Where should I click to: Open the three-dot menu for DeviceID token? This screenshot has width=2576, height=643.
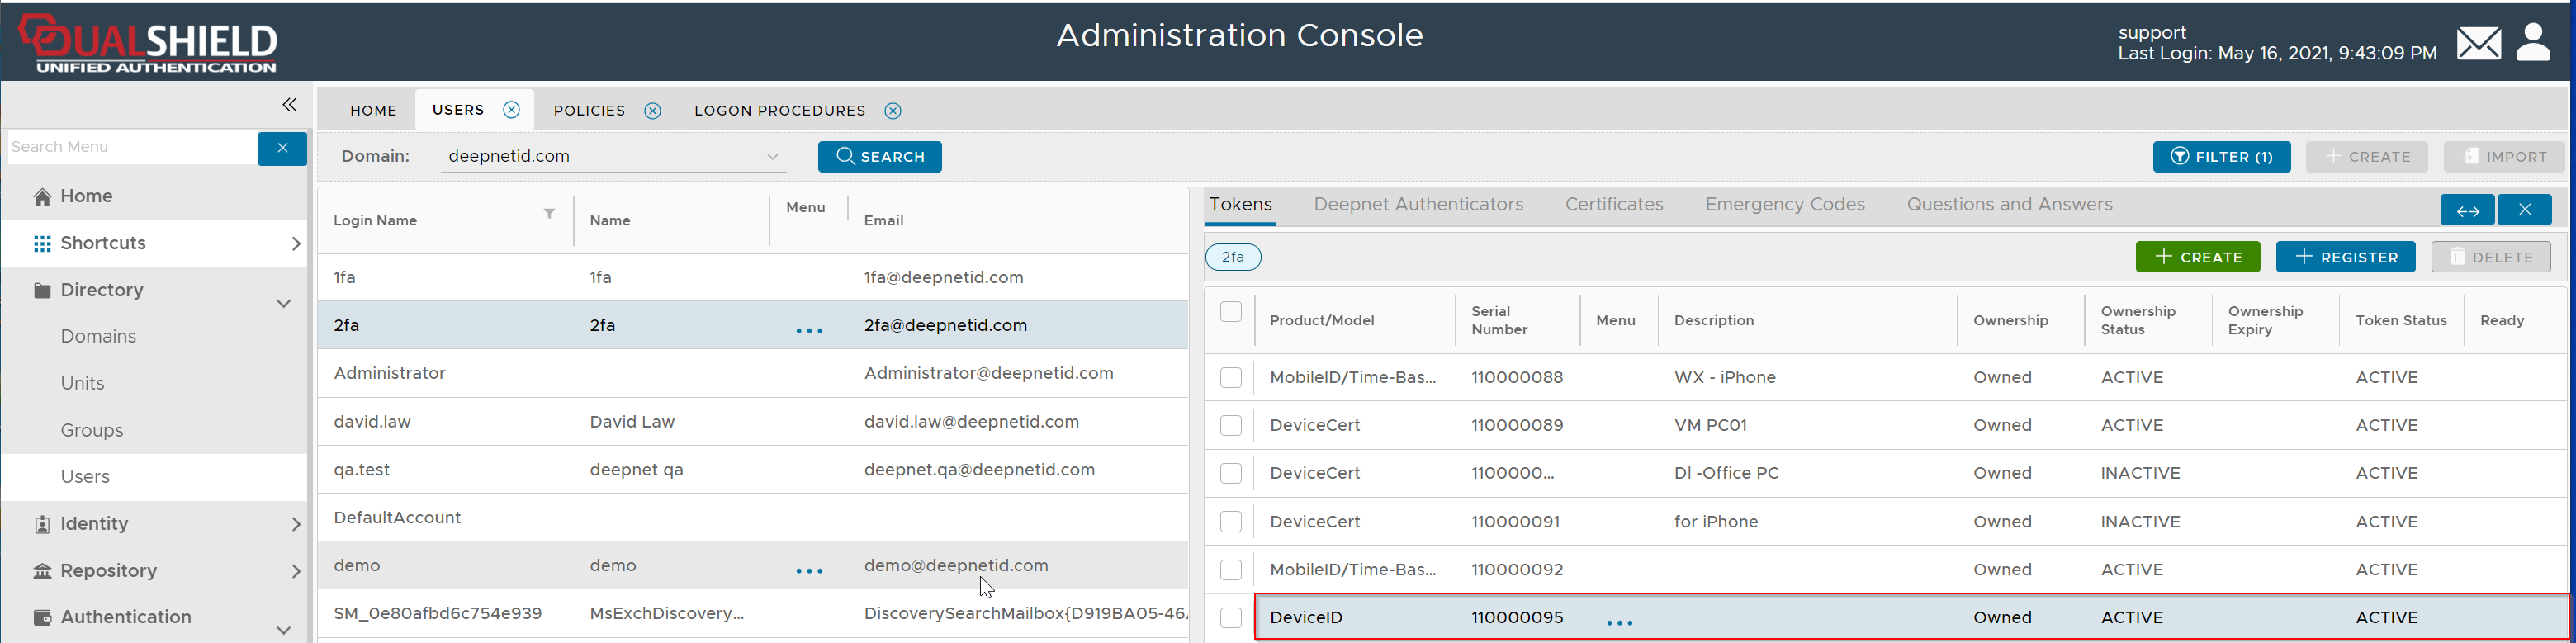point(1619,622)
